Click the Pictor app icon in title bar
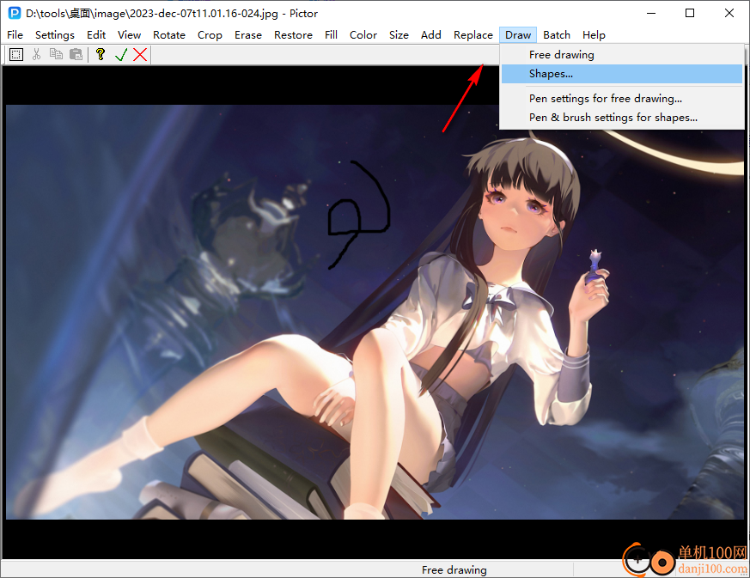This screenshot has width=750, height=578. 15,13
